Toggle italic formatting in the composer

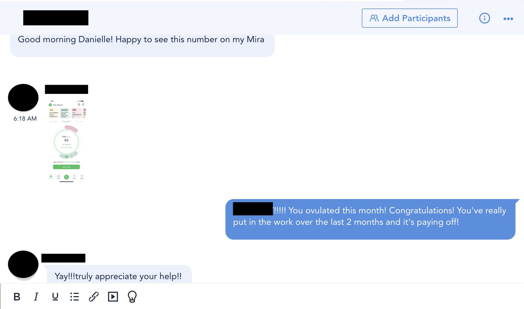tap(36, 297)
